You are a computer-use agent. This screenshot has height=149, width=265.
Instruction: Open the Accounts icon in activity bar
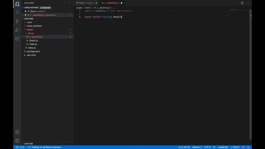point(17,132)
